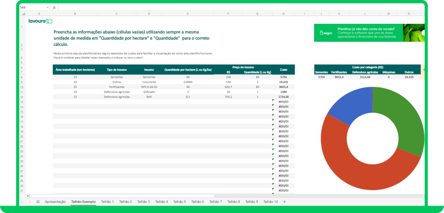Select the Talhão 5 sheet tab

click(180, 202)
